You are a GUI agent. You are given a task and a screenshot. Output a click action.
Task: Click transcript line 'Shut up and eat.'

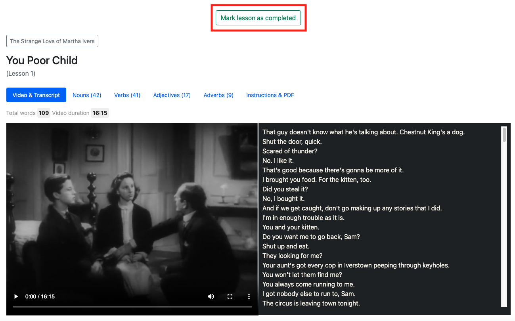coord(286,246)
